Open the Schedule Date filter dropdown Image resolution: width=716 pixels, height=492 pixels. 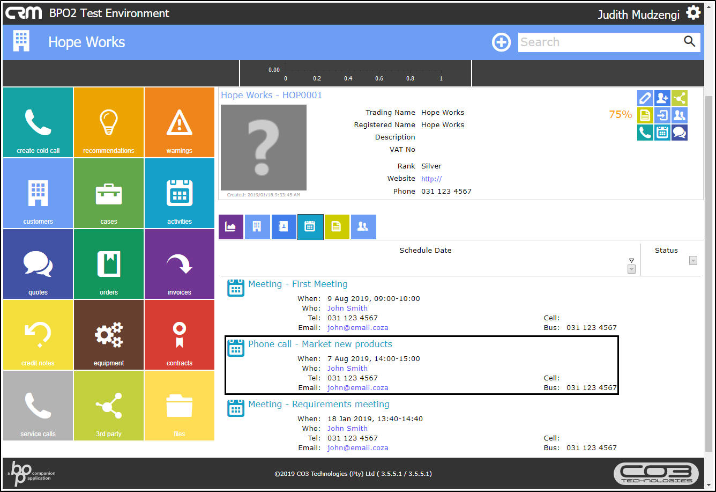(631, 269)
